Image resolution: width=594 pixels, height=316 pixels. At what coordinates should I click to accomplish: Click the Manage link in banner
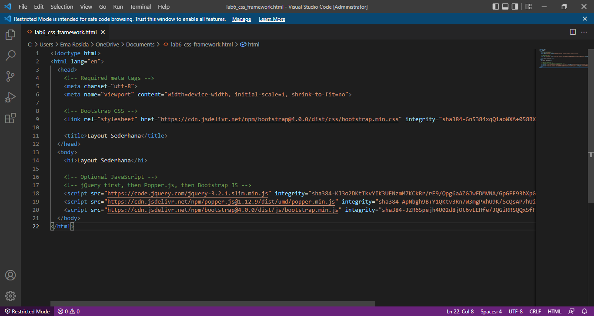(x=241, y=19)
